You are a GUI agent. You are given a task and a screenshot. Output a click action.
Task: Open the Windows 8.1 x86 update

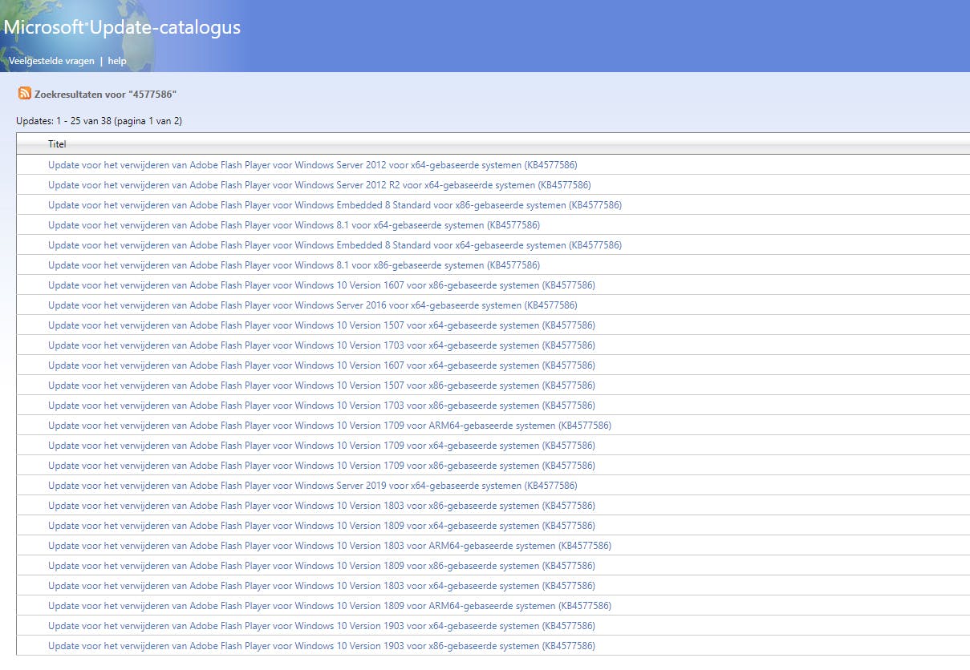[294, 265]
